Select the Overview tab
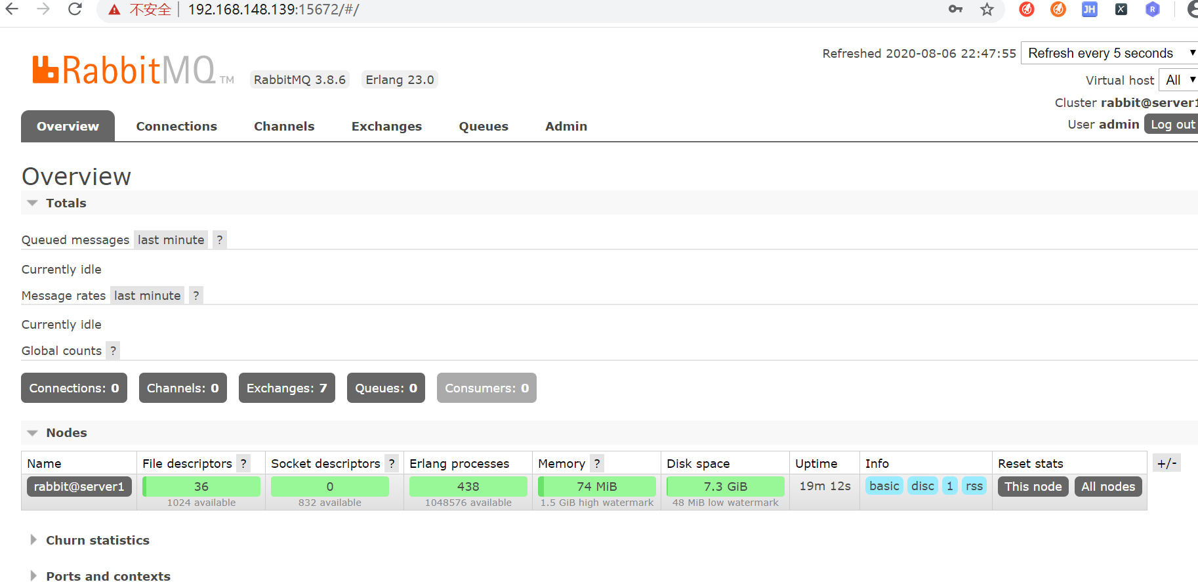This screenshot has width=1198, height=582. [x=68, y=126]
